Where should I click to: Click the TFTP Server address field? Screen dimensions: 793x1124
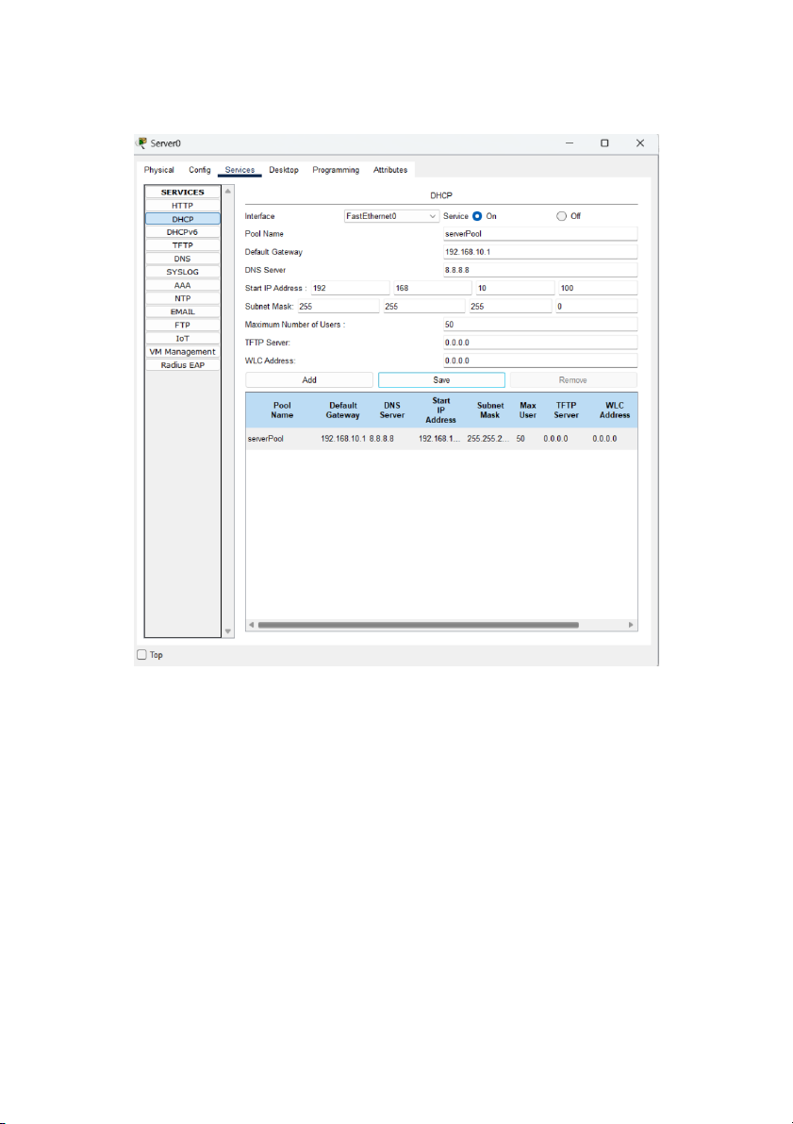click(x=540, y=343)
